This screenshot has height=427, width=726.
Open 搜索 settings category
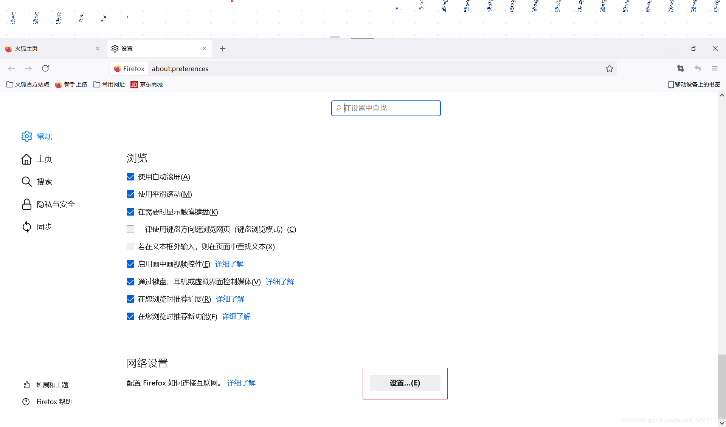(x=37, y=182)
